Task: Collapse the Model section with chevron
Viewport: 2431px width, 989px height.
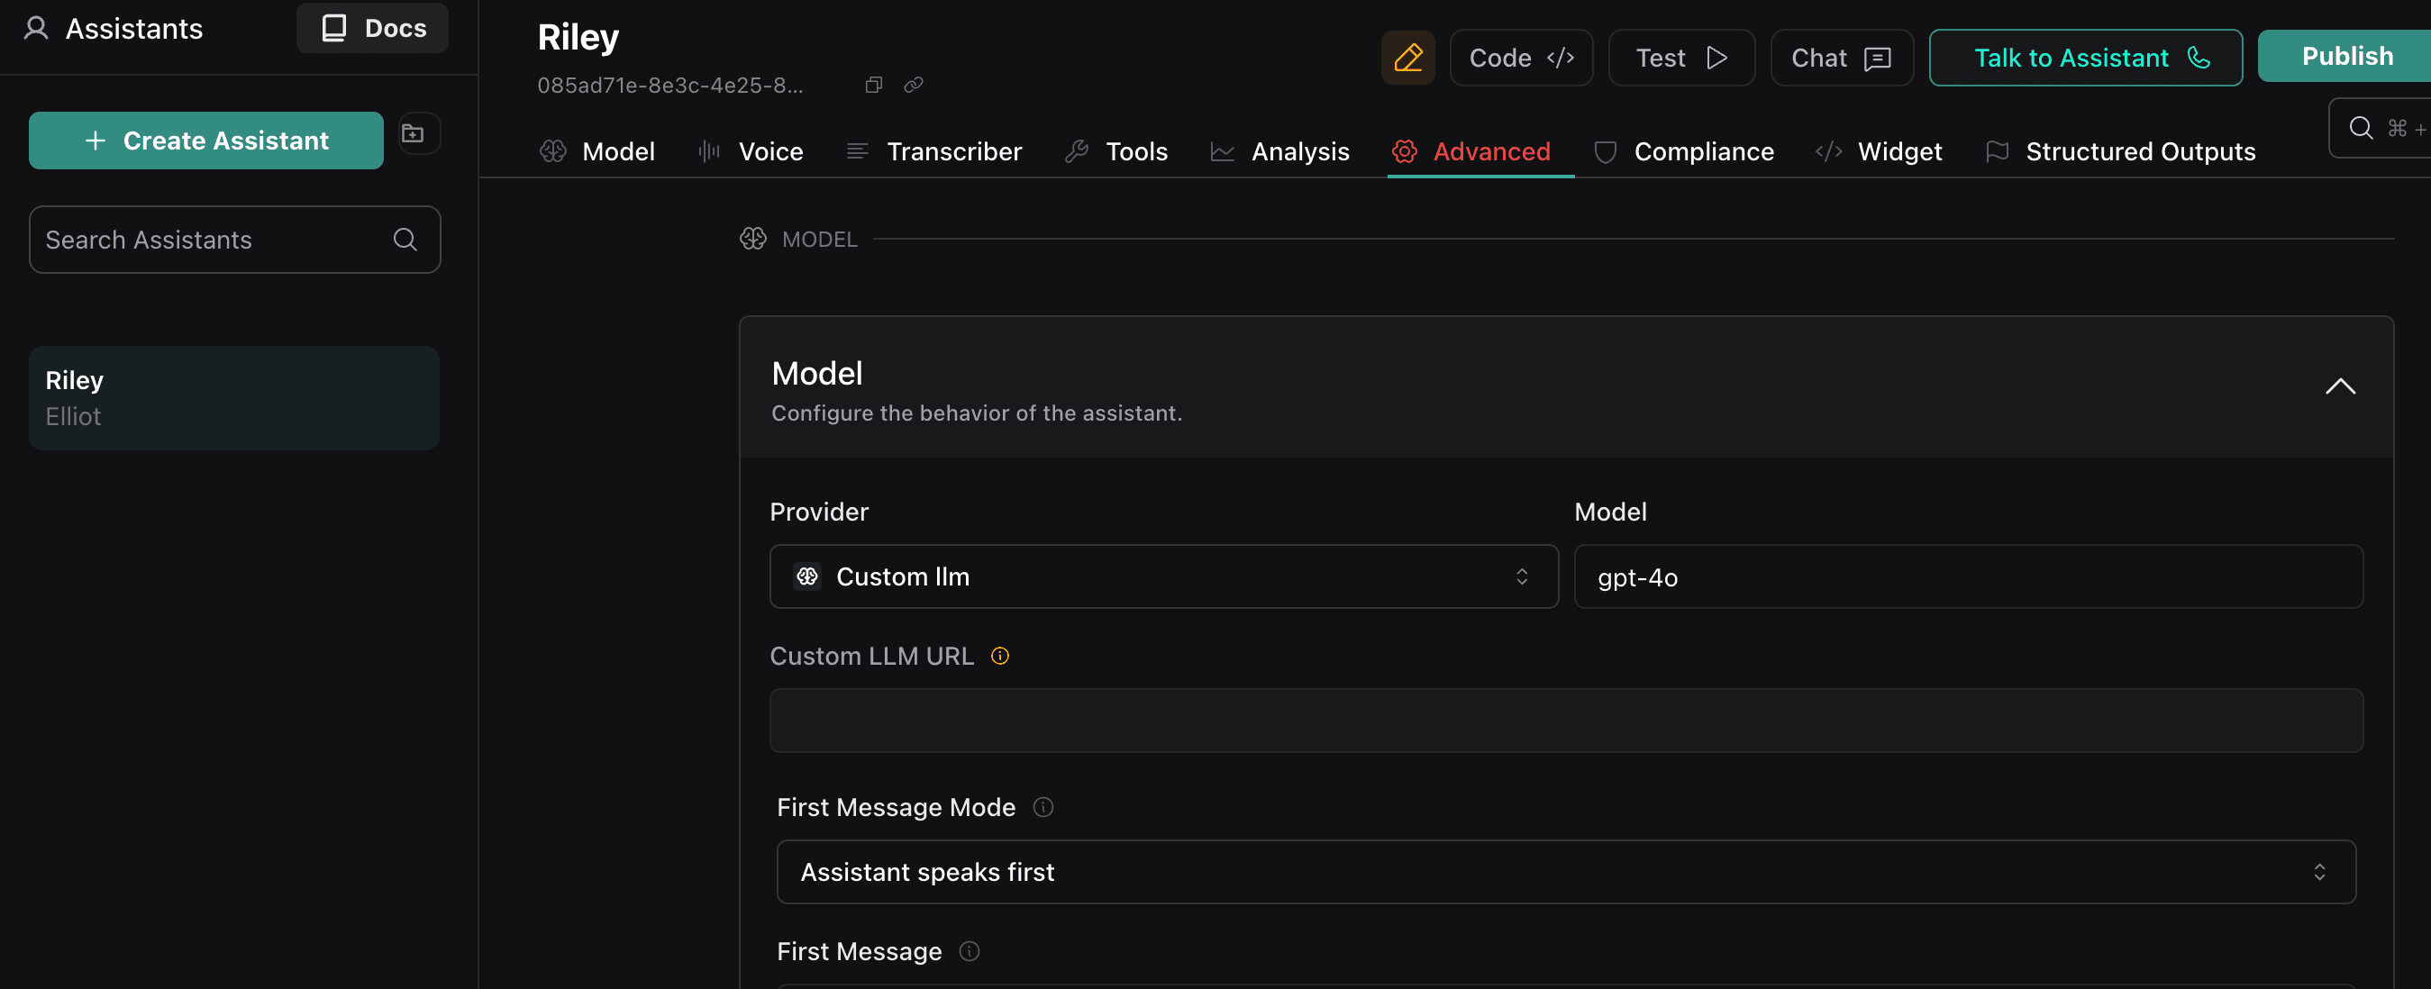Action: coord(2339,386)
